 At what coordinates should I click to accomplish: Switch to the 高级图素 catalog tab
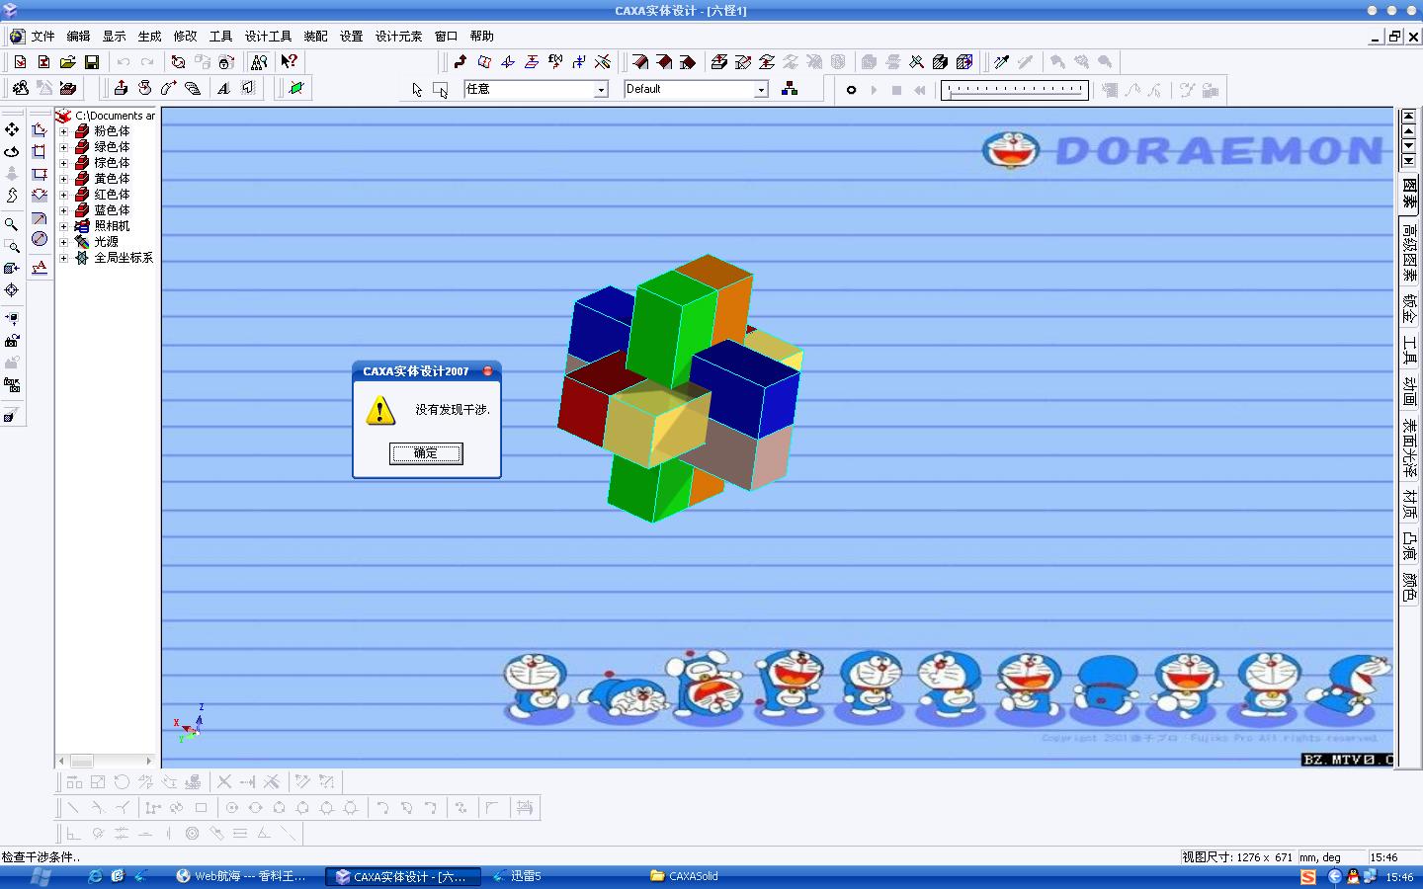(1409, 251)
